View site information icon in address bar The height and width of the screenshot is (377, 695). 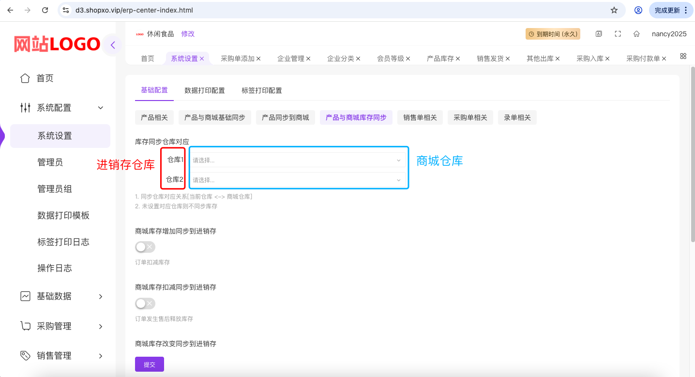click(66, 10)
